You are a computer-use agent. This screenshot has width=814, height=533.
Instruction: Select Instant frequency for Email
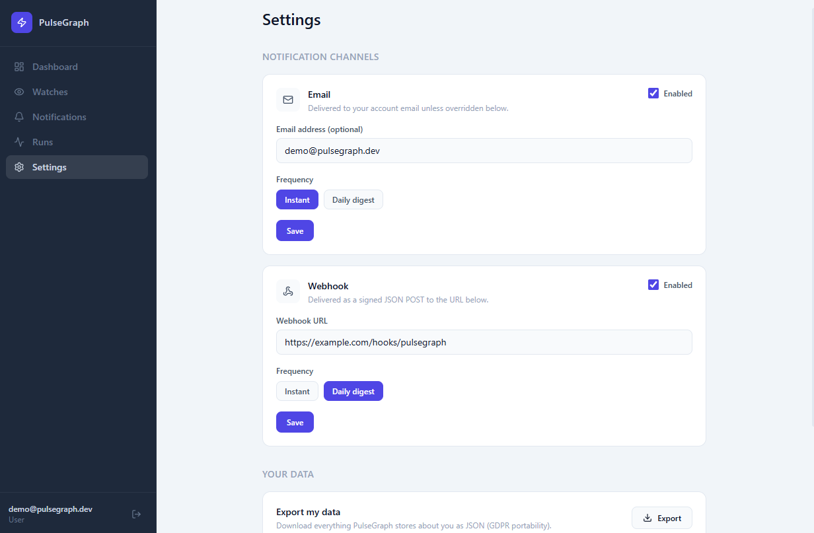[297, 199]
